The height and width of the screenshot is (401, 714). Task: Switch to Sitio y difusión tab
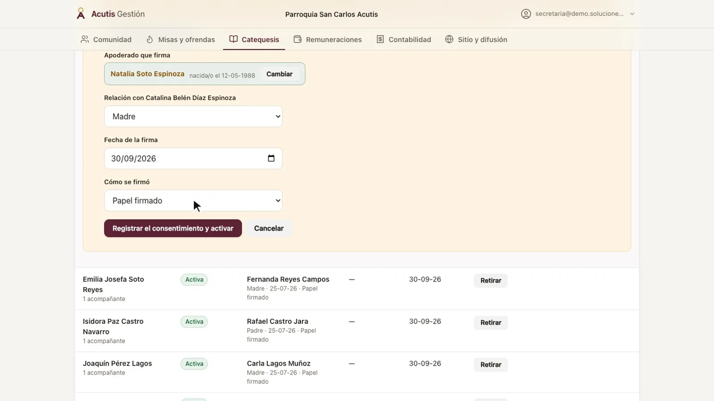[476, 39]
